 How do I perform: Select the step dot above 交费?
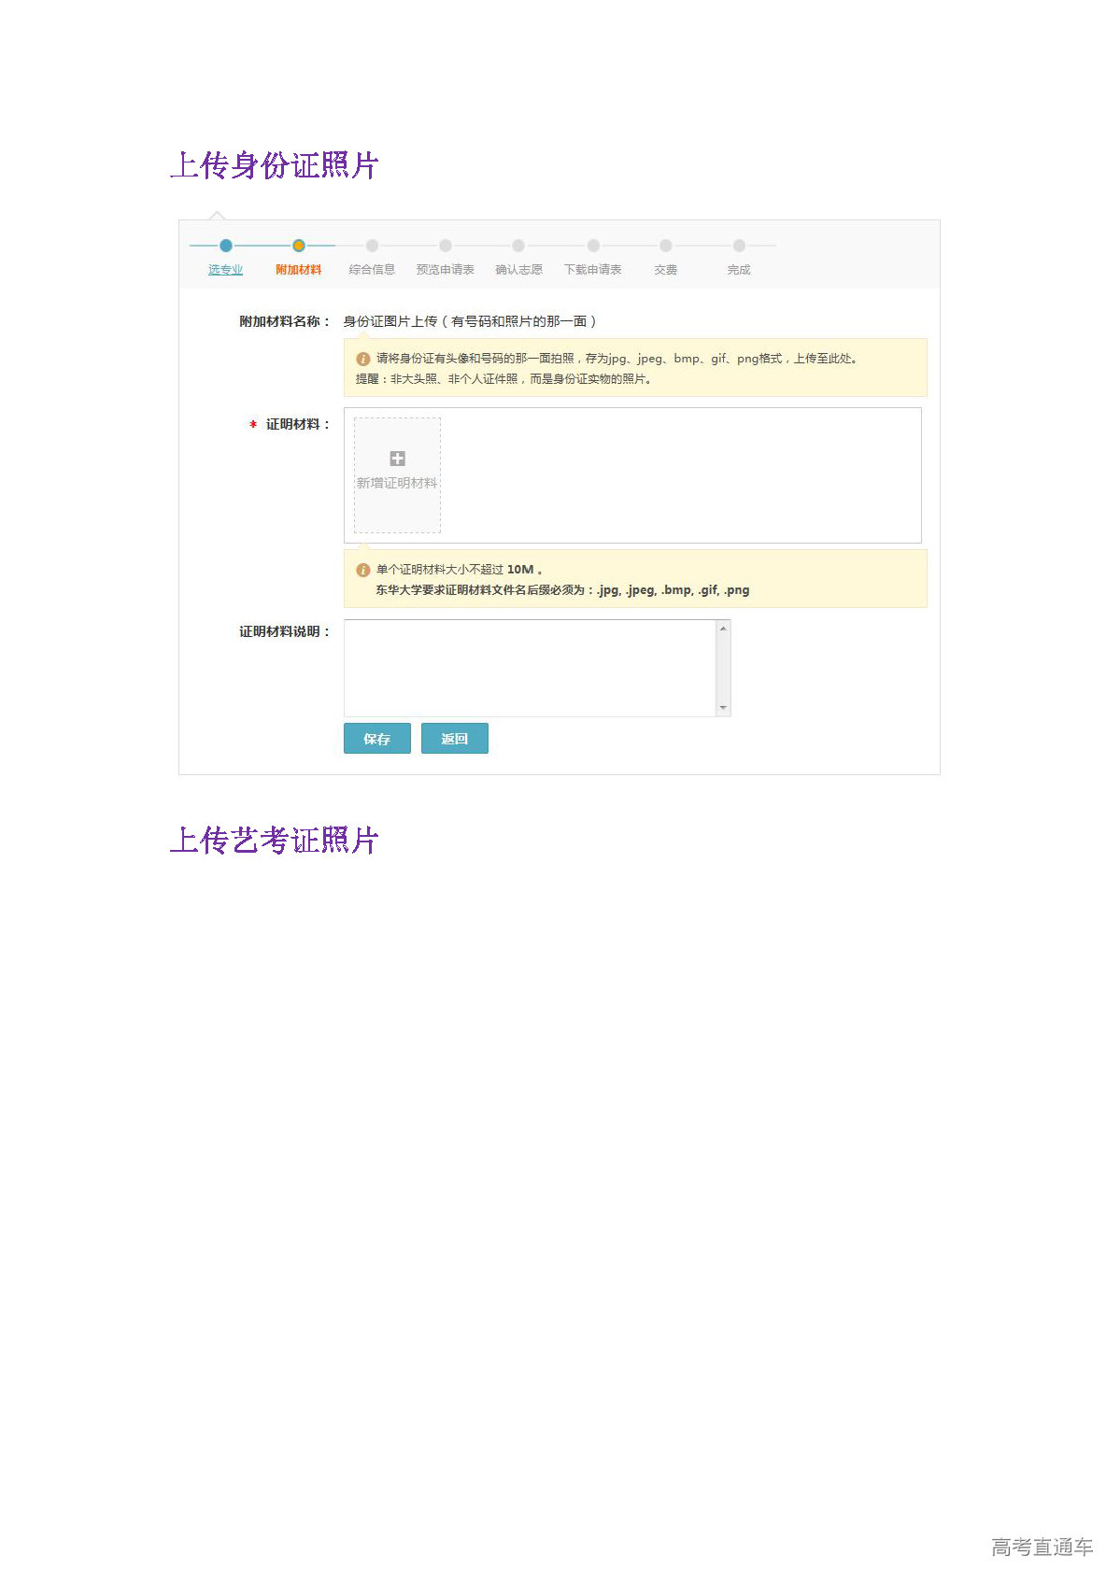click(x=665, y=246)
